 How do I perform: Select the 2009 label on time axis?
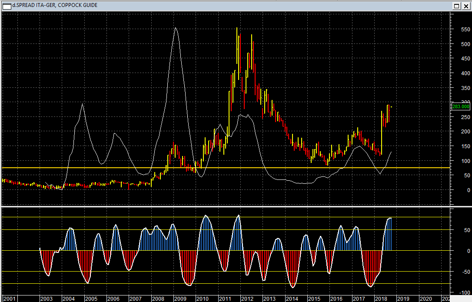tap(180, 299)
